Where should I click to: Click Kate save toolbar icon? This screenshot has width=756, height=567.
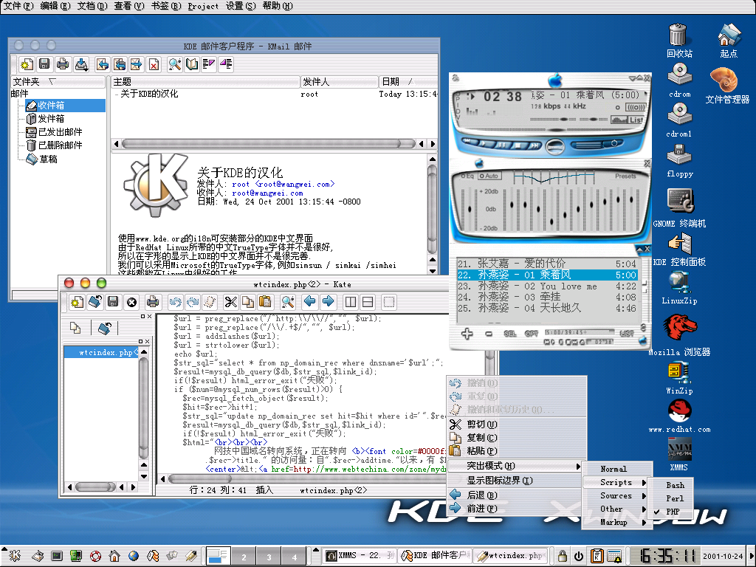(x=113, y=302)
